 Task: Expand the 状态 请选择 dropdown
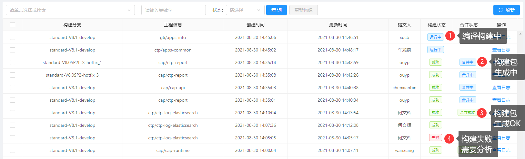click(245, 10)
